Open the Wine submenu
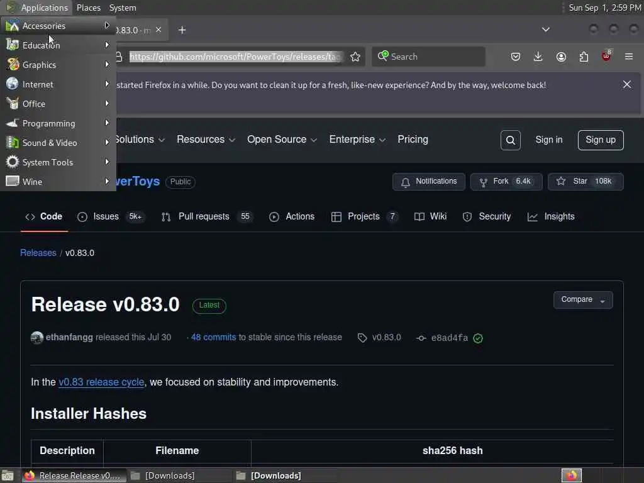 58,181
